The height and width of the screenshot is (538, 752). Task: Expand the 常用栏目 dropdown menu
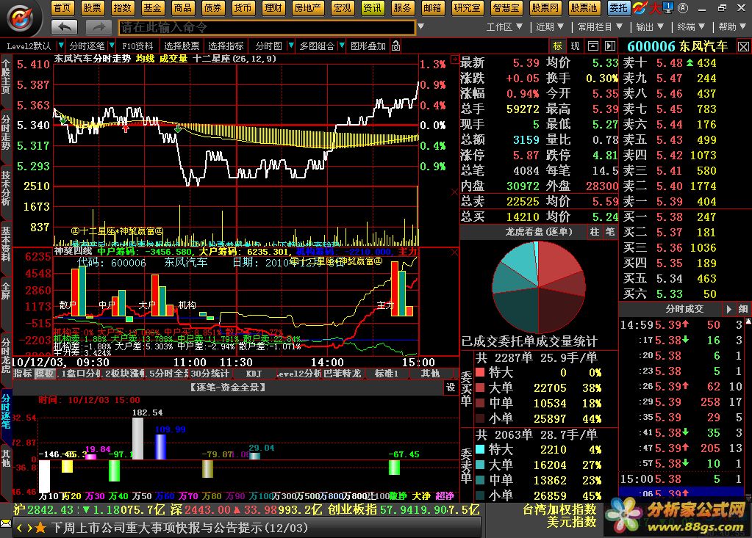tap(600, 27)
